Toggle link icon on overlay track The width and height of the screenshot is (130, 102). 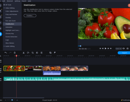[1, 62]
